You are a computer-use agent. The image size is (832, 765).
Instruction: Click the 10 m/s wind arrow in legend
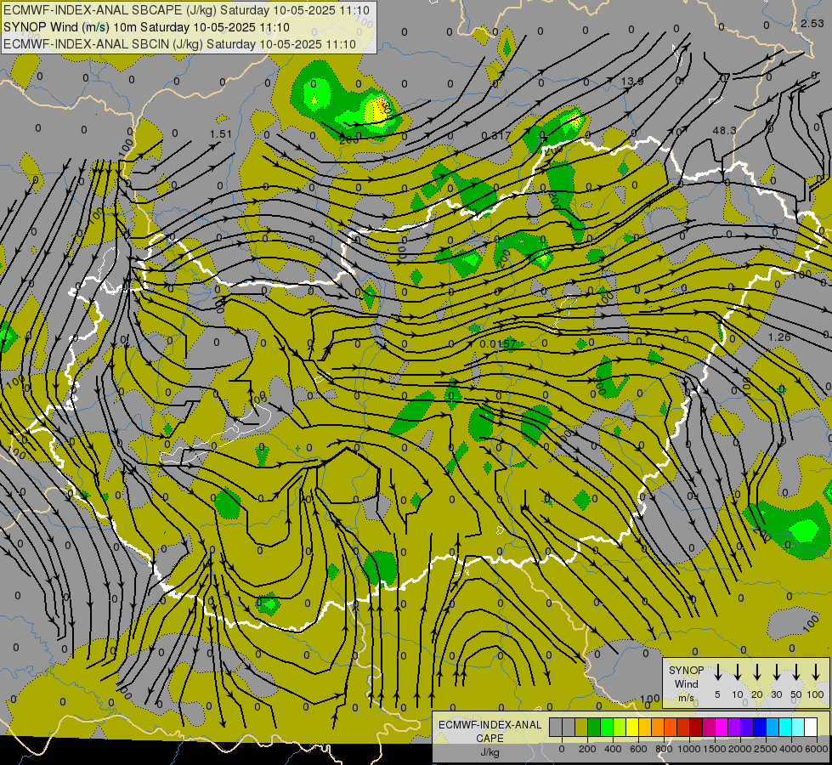pyautogui.click(x=737, y=672)
